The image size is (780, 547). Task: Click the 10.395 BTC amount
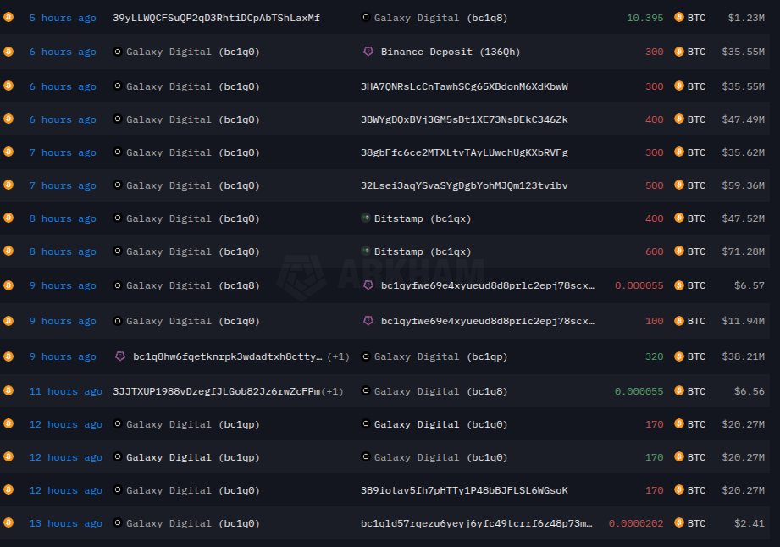[644, 18]
